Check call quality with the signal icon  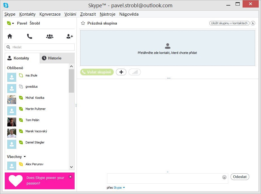pyautogui.click(x=135, y=72)
